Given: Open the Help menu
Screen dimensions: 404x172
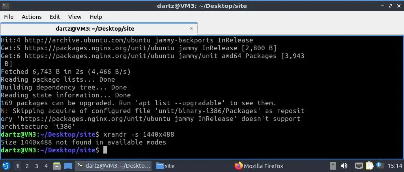Looking at the screenshot, I should click(x=95, y=17).
